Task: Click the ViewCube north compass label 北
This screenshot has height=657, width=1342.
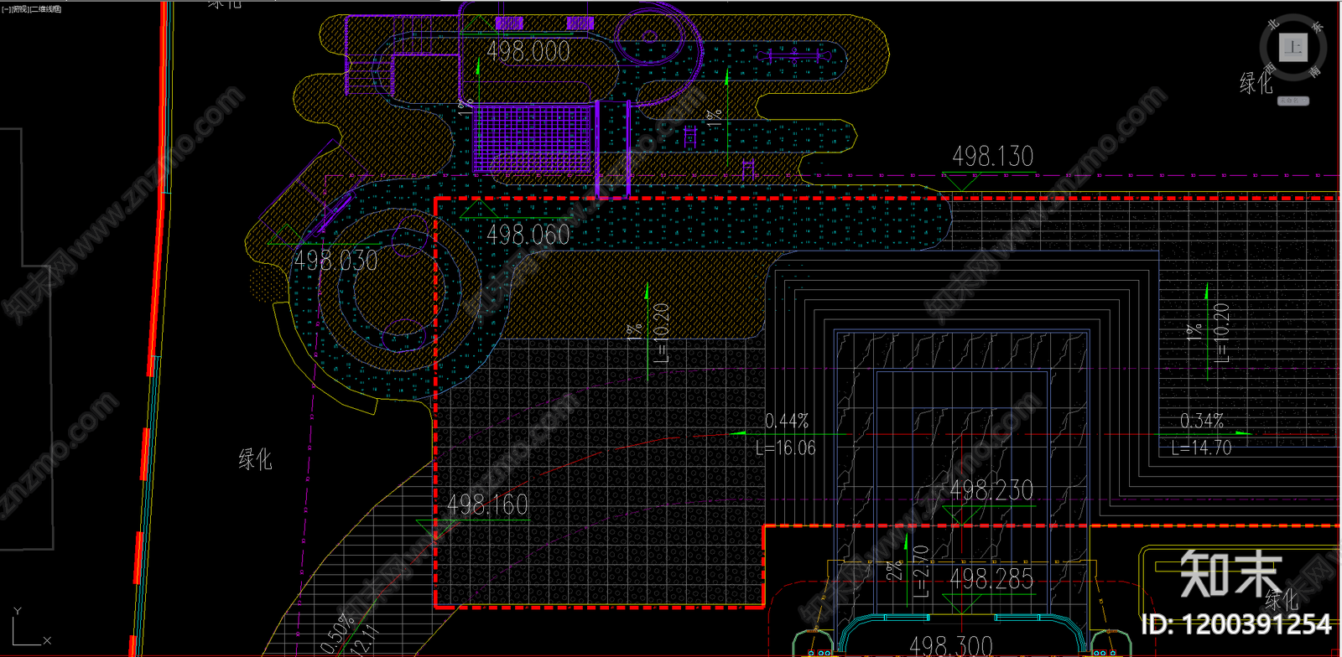Action: [1273, 24]
